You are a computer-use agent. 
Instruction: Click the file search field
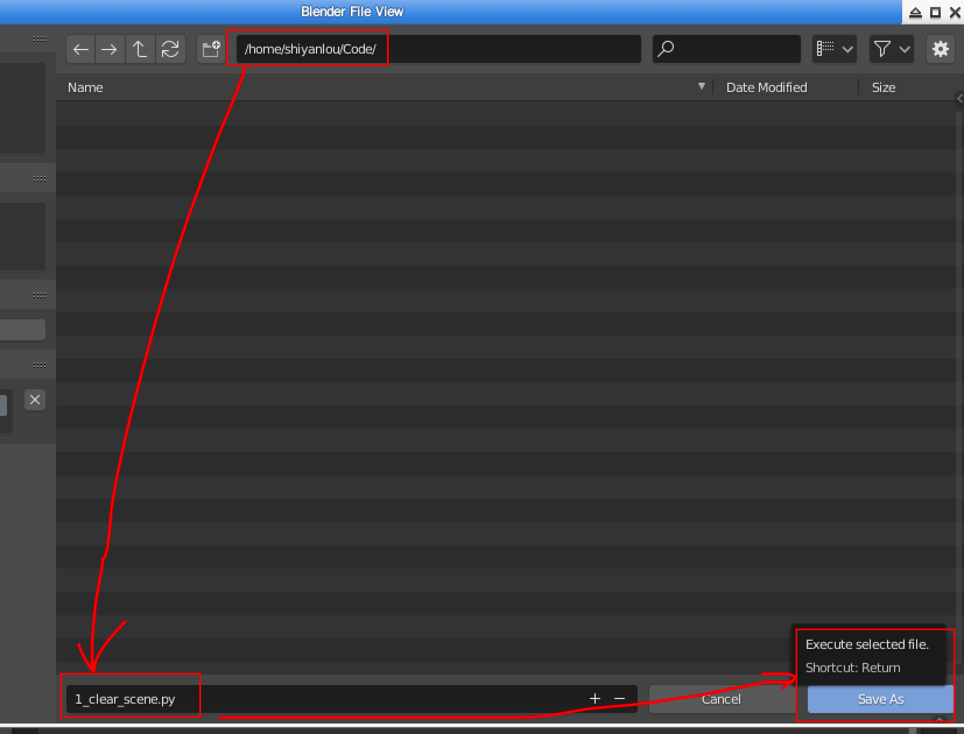(x=726, y=49)
